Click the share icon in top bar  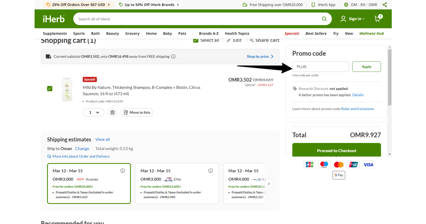pos(385,5)
